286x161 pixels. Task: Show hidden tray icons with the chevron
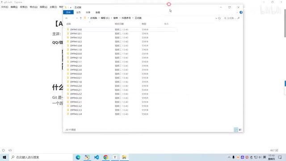point(229,157)
